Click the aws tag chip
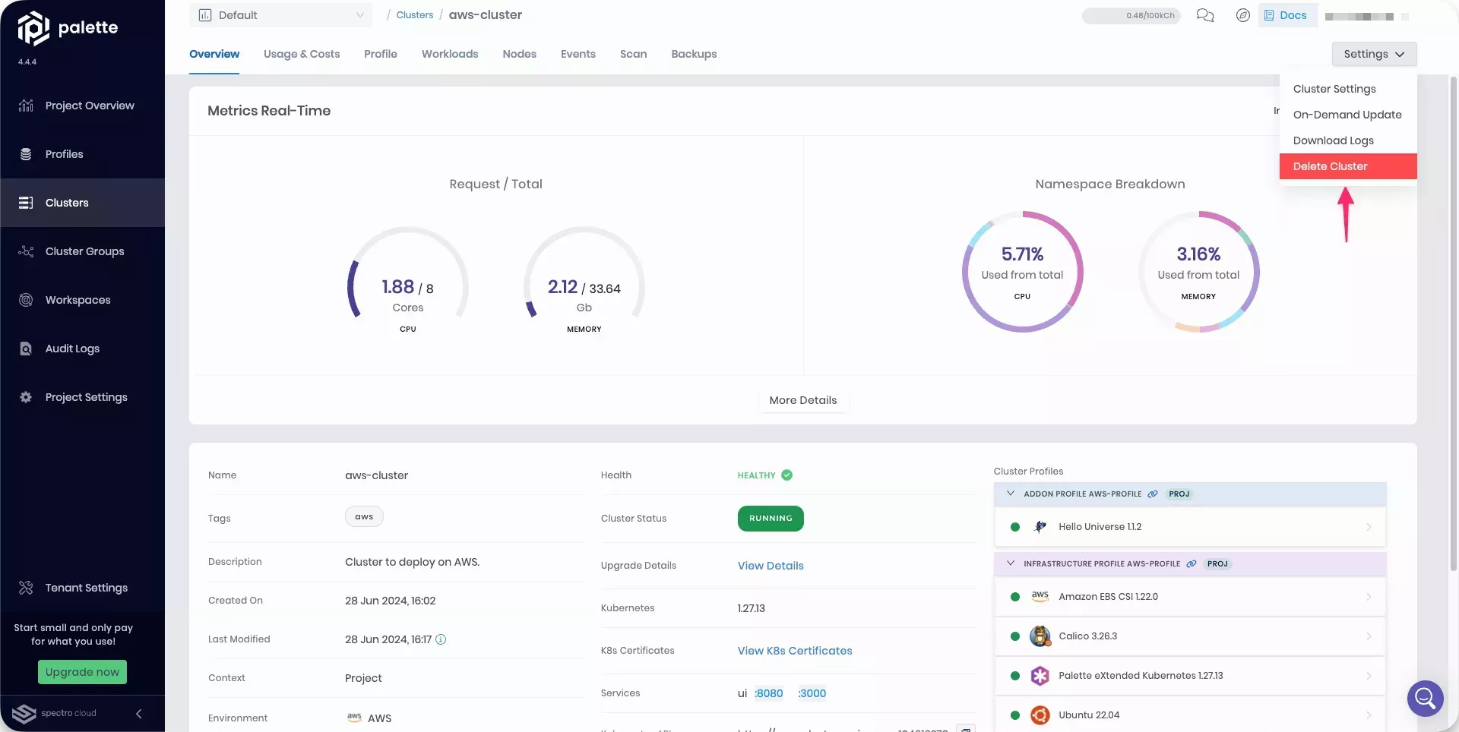This screenshot has width=1459, height=732. pyautogui.click(x=364, y=517)
